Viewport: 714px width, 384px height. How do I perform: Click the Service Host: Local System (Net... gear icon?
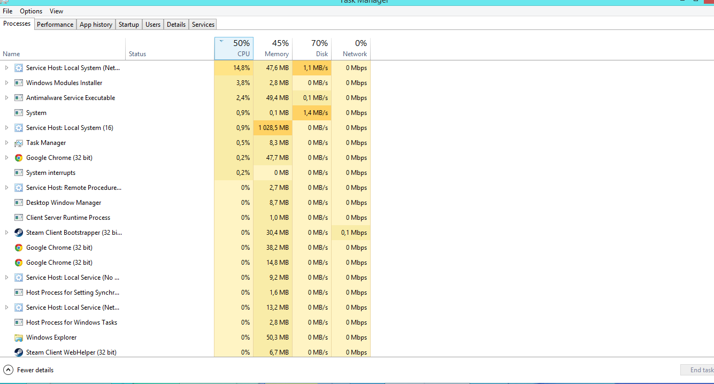19,68
